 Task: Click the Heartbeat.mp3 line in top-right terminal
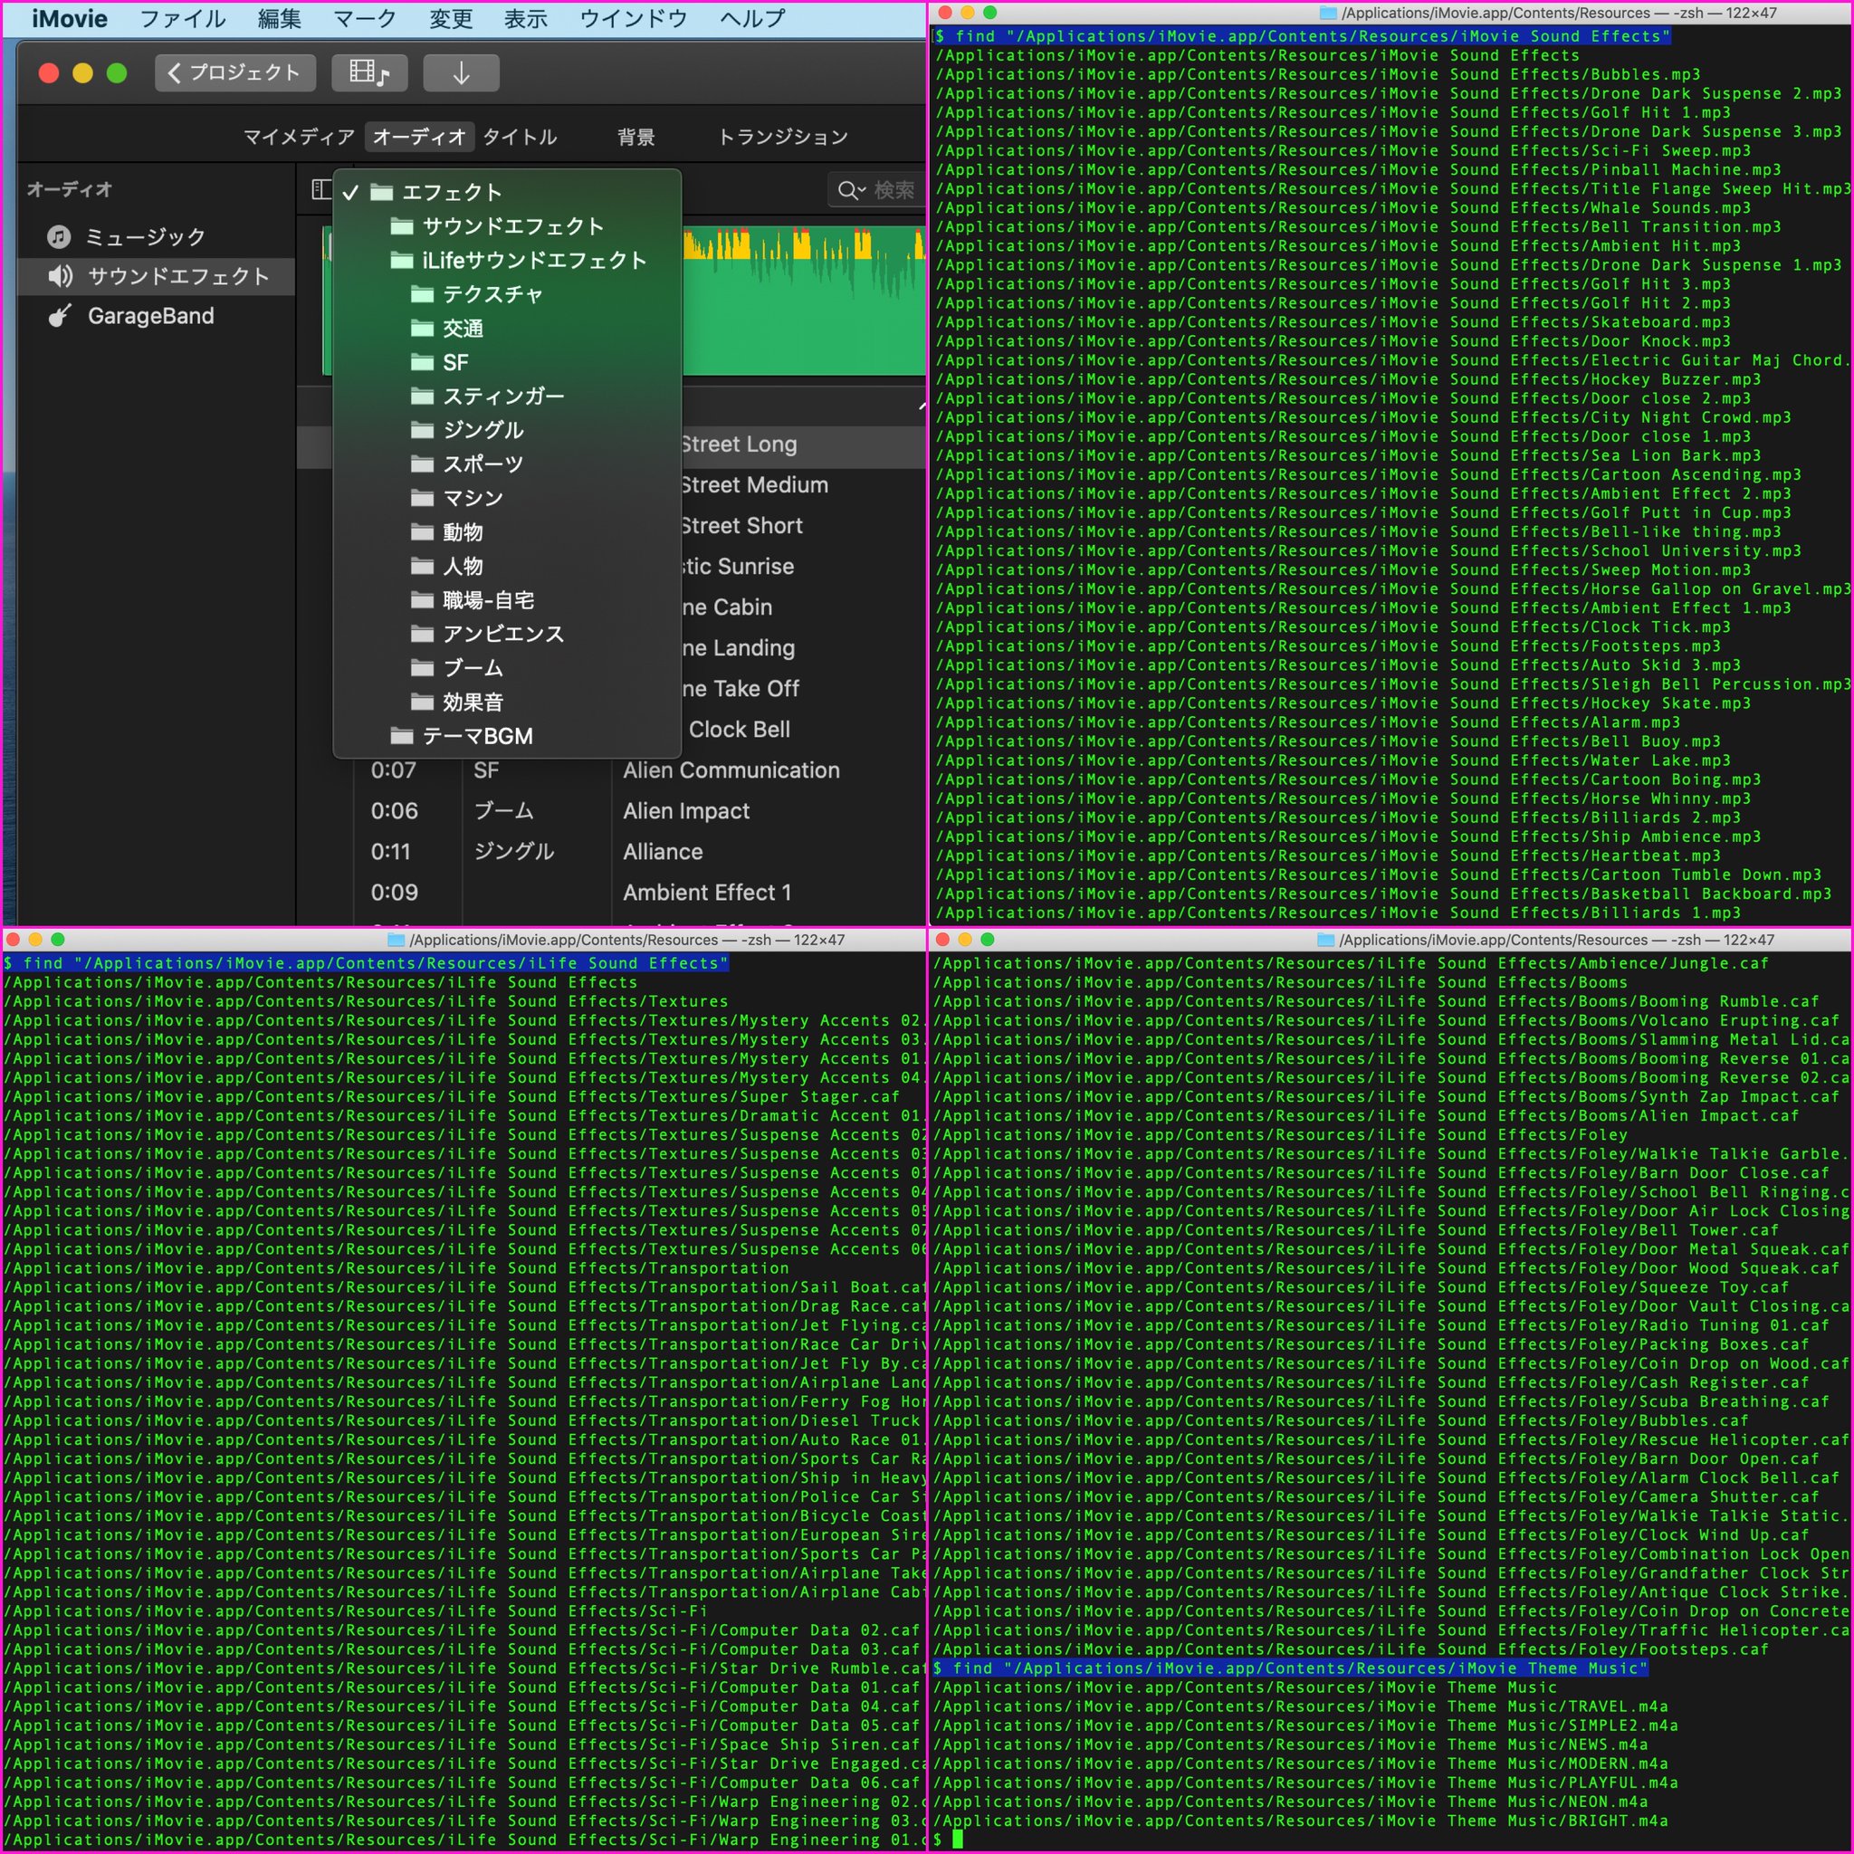click(x=1328, y=856)
